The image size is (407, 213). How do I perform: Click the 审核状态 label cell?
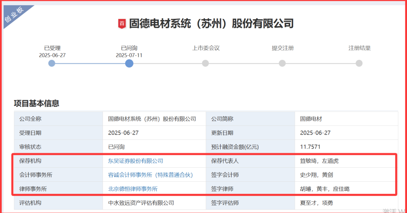click(x=58, y=147)
